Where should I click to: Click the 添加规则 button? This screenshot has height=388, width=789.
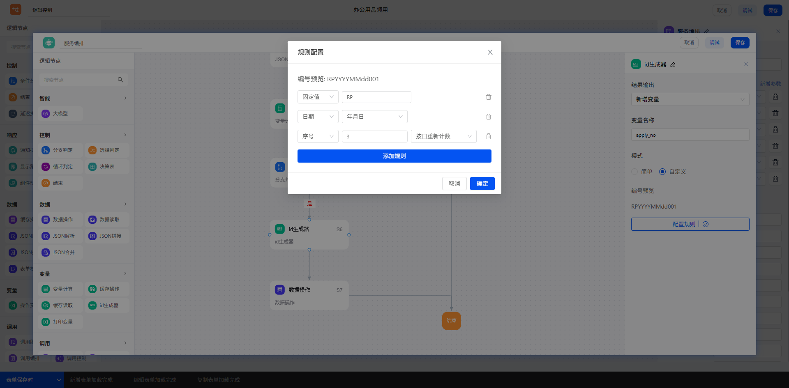(x=394, y=156)
